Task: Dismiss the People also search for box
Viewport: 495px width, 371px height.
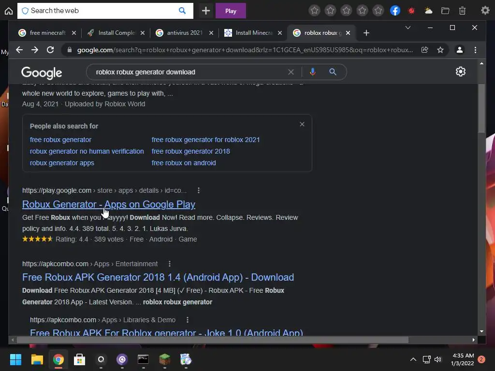Action: [302, 124]
